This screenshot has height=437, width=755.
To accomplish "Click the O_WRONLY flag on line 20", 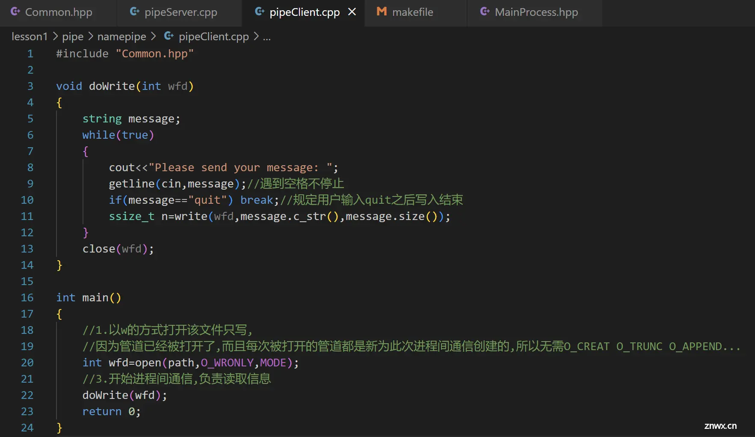I will click(x=227, y=363).
